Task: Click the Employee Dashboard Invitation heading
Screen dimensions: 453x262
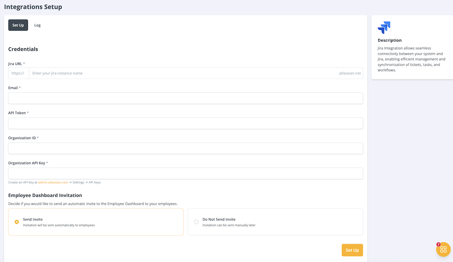Action: 45,195
